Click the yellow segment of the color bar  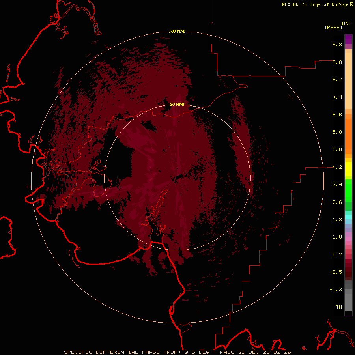(348, 169)
